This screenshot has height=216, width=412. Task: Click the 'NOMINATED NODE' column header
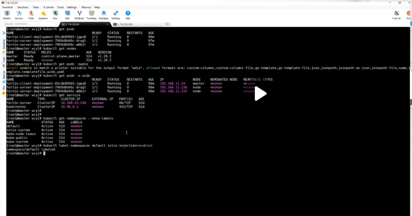pyautogui.click(x=224, y=79)
